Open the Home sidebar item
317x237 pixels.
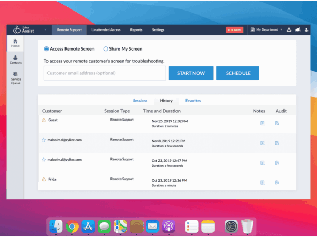[x=15, y=43]
